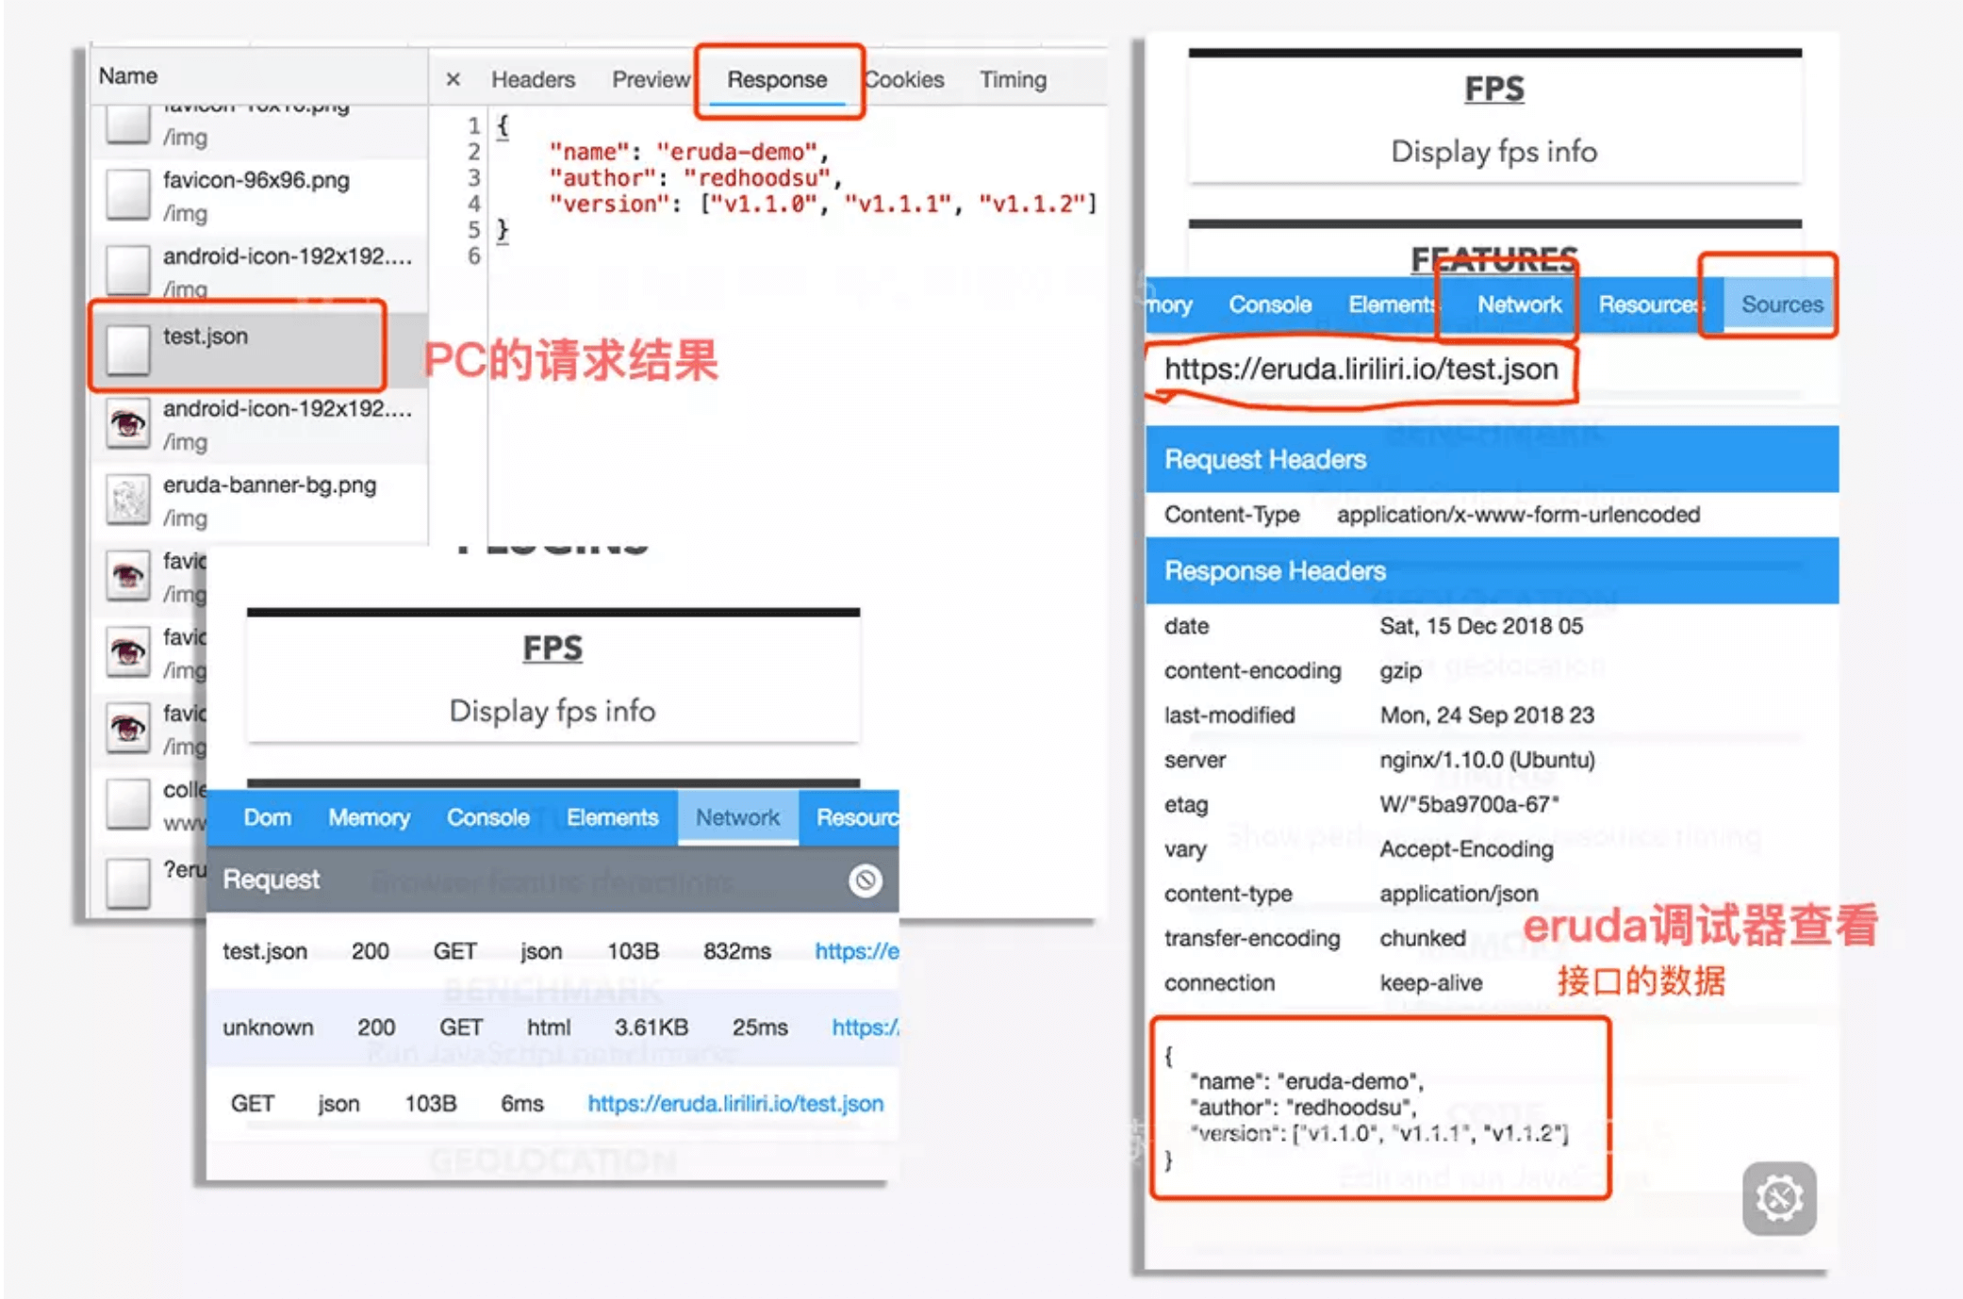Click the application/x-www-form-urlencoded value
Image resolution: width=1963 pixels, height=1299 pixels.
[x=1518, y=515]
